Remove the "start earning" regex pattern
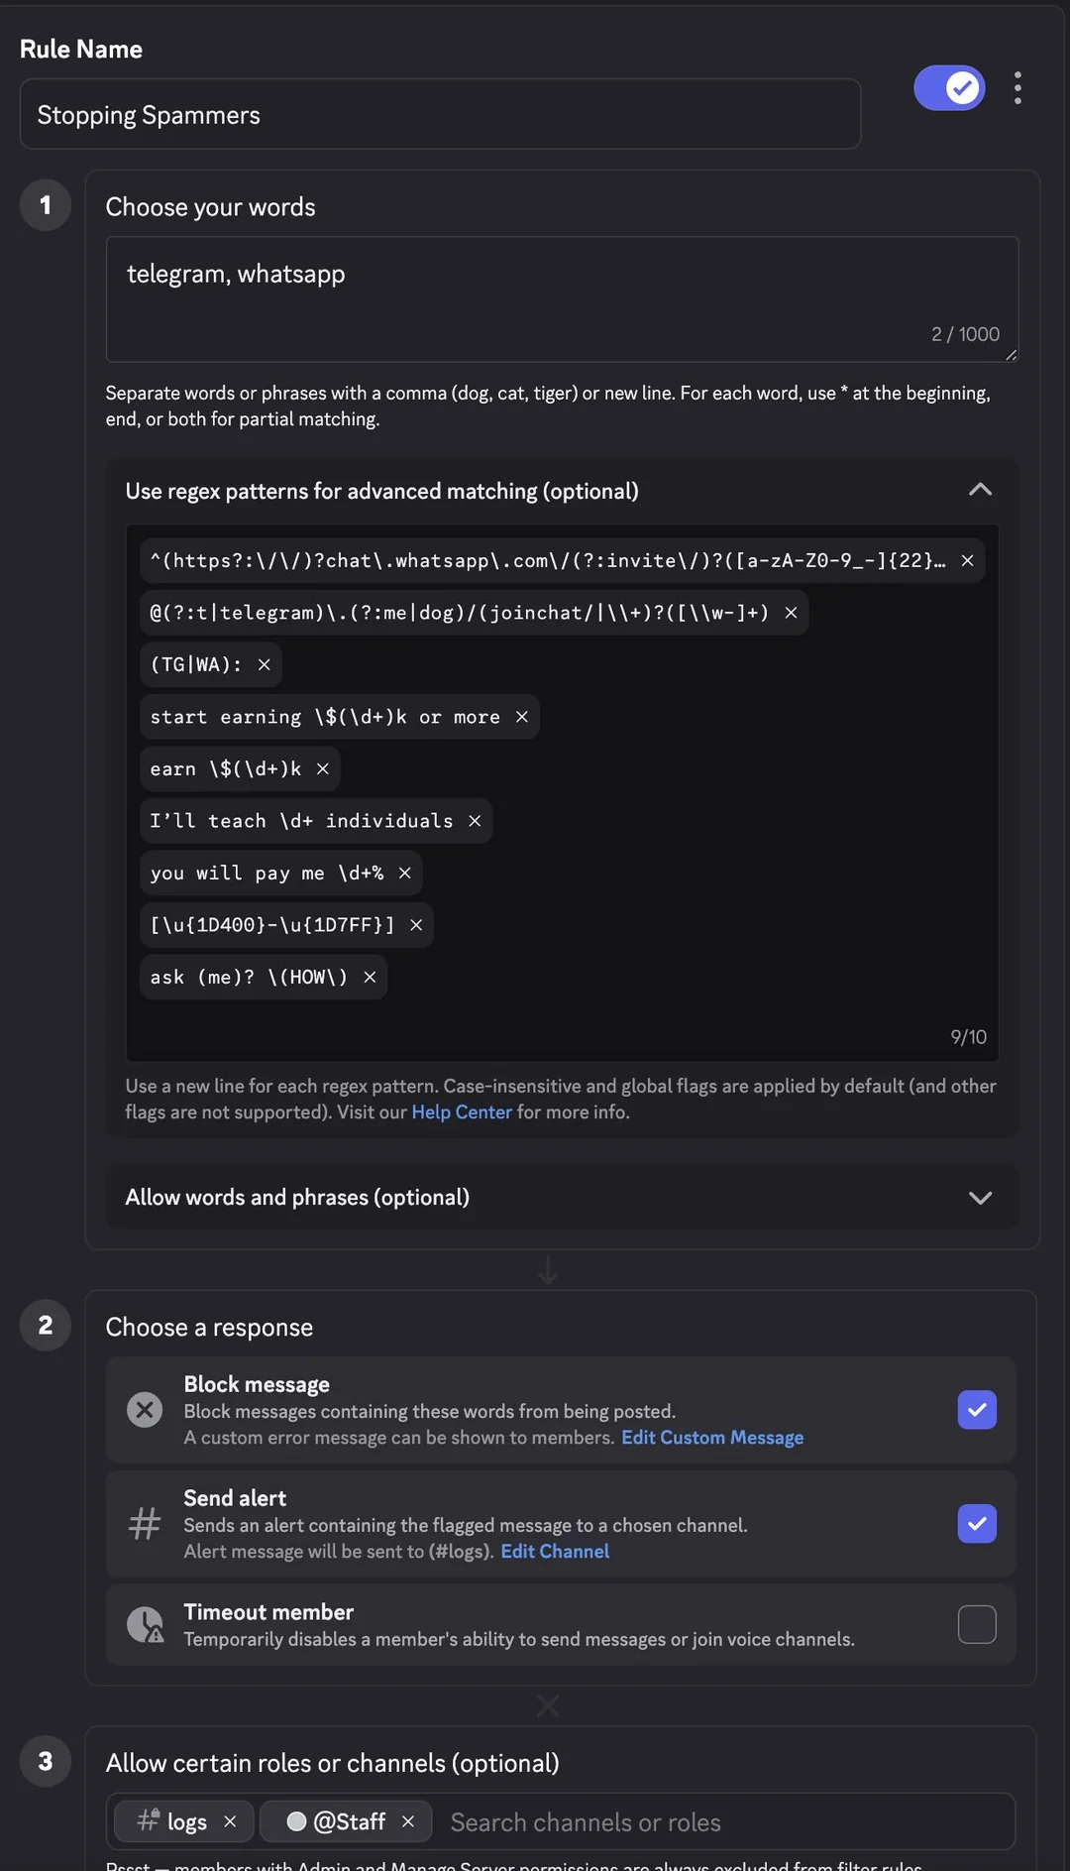 [522, 716]
